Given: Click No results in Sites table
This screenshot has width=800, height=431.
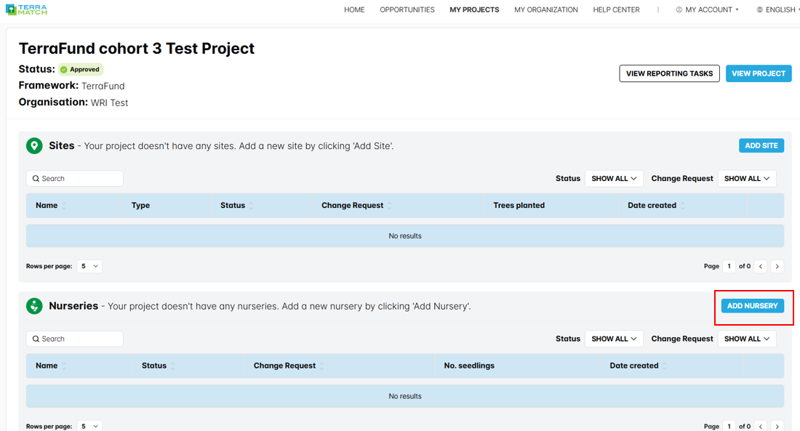Looking at the screenshot, I should click(405, 236).
